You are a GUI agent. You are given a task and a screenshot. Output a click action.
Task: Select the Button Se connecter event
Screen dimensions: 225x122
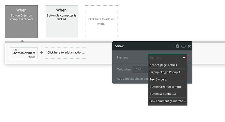coord(61,21)
